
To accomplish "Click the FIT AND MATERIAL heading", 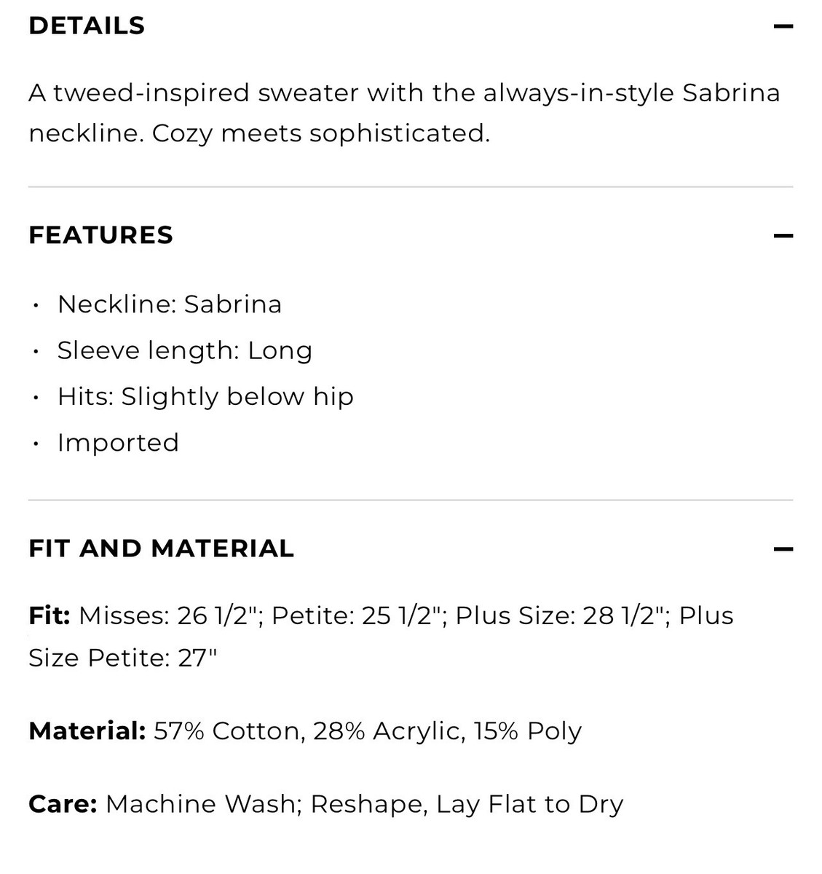I will tap(161, 548).
